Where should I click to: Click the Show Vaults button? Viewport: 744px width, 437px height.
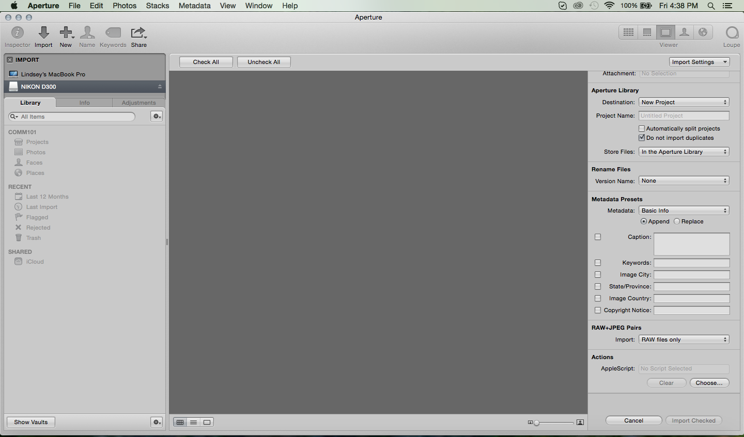coord(31,422)
